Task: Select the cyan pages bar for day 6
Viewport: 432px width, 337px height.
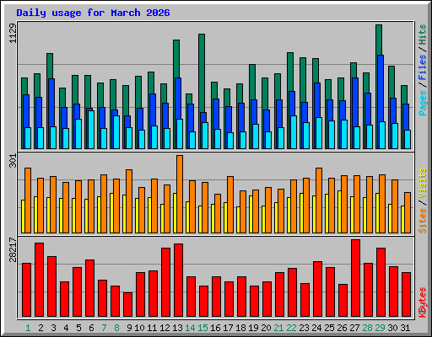Action: [91, 130]
